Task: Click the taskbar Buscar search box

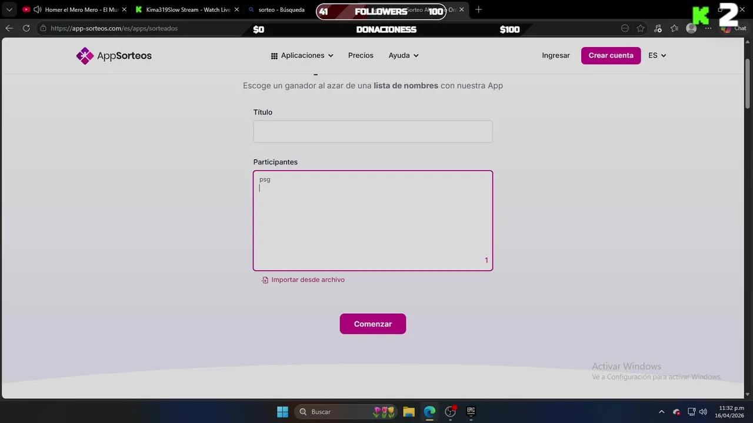Action: click(345, 412)
